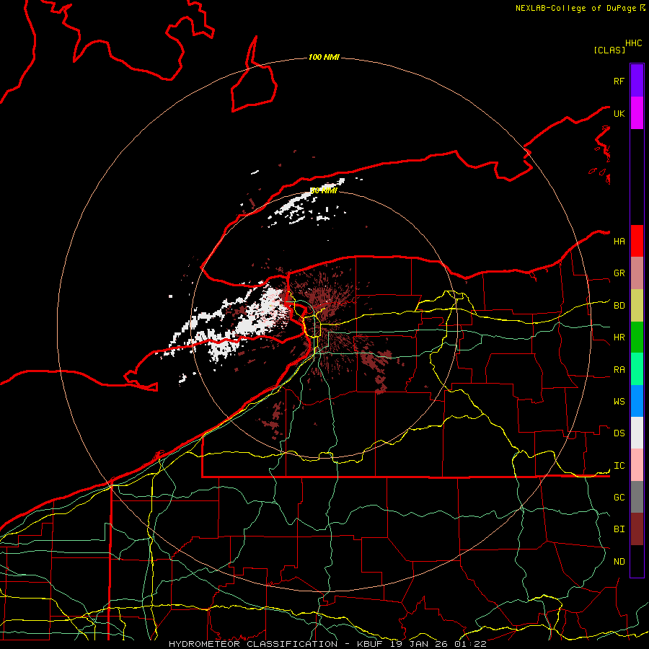Click the BI brown legend swatch

click(x=637, y=529)
